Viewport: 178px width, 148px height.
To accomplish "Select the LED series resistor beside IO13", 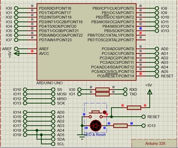I will (121, 126).
